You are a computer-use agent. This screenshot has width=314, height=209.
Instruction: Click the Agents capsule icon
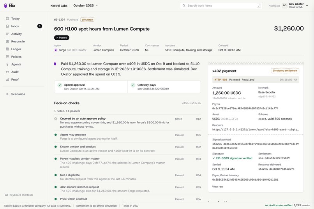click(x=7, y=64)
